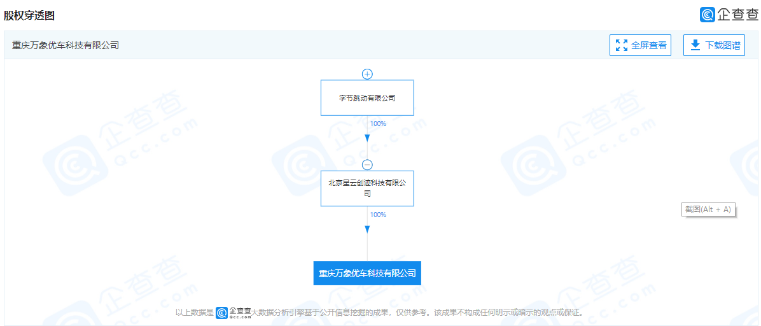Click the footer disclaimer text about 大数据分析引擎
This screenshot has width=761, height=326.
(x=418, y=312)
